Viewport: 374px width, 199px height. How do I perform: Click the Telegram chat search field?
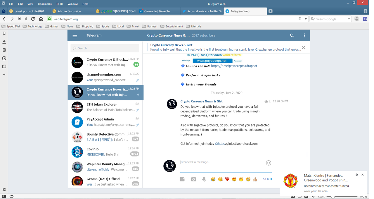pyautogui.click(x=105, y=48)
